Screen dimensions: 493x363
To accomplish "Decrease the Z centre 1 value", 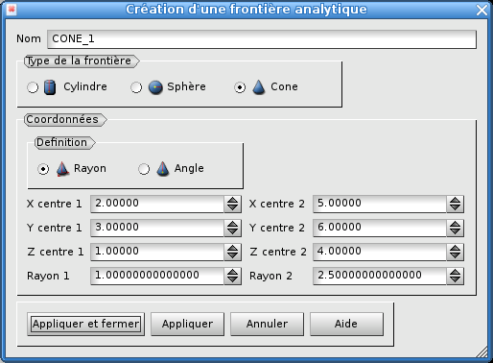I will (x=232, y=255).
